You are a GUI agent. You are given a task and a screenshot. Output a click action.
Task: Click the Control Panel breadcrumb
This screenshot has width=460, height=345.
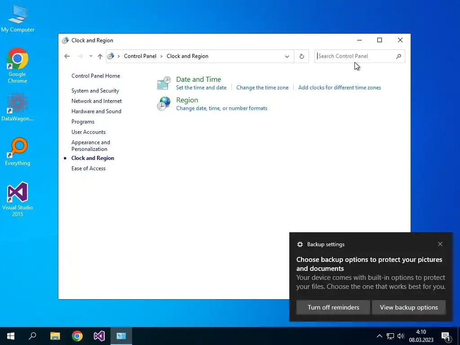pyautogui.click(x=140, y=56)
